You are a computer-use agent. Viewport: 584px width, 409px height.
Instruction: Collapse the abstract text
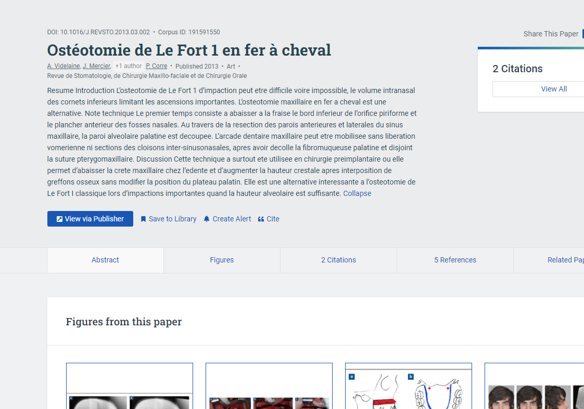pyautogui.click(x=357, y=193)
